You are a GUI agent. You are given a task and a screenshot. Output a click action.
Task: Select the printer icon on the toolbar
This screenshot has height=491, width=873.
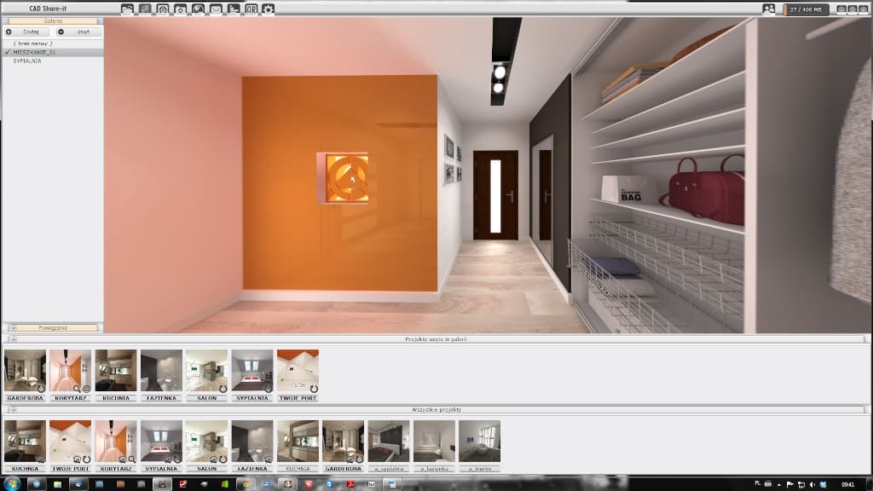pyautogui.click(x=235, y=8)
